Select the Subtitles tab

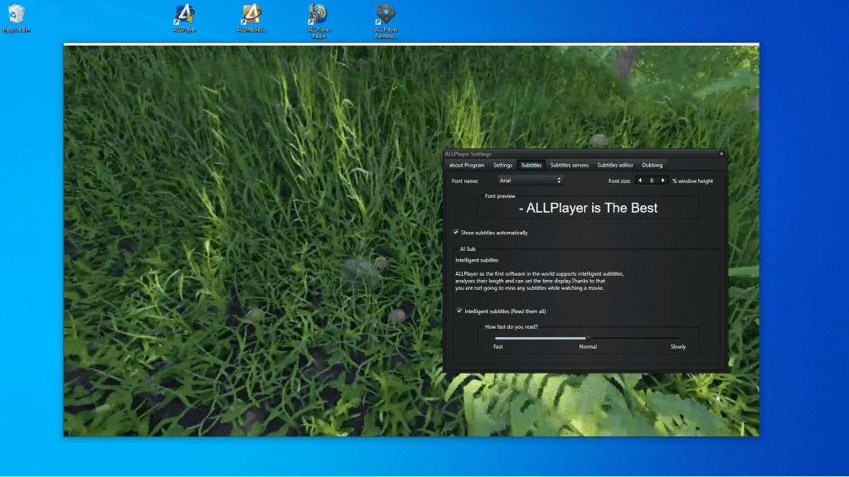[531, 165]
